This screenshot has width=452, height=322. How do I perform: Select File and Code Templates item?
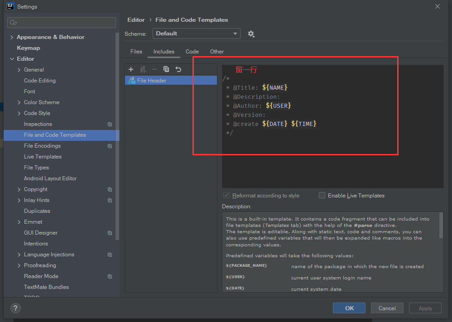(62, 135)
